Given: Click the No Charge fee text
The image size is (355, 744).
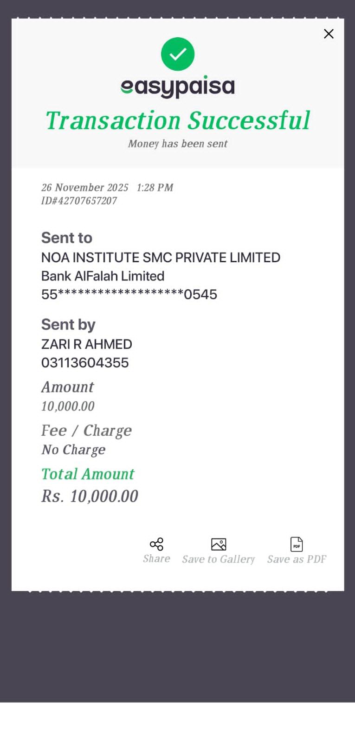Looking at the screenshot, I should pyautogui.click(x=73, y=450).
